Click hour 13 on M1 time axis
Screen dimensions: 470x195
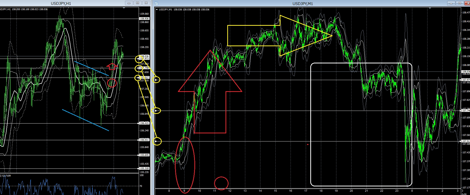(x=245, y=191)
